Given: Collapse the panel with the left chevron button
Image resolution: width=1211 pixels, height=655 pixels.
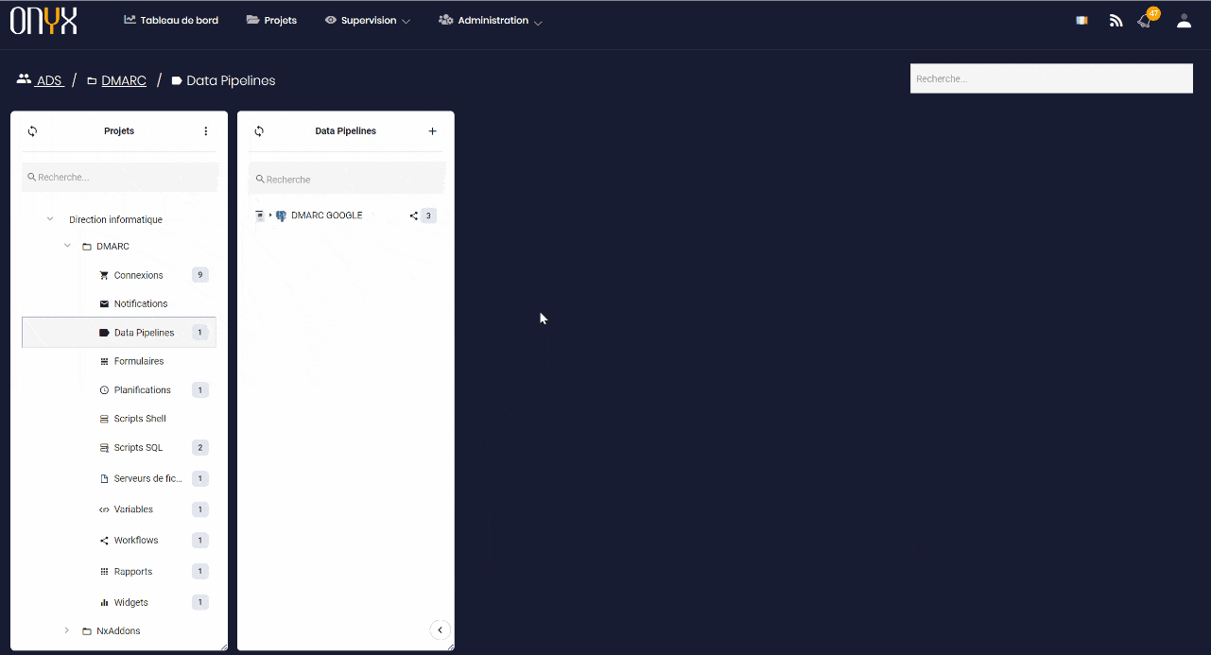Looking at the screenshot, I should click(x=440, y=630).
